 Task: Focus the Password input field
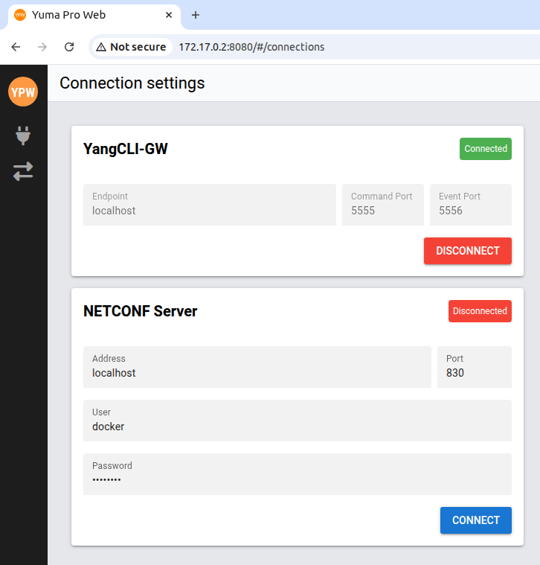point(298,479)
